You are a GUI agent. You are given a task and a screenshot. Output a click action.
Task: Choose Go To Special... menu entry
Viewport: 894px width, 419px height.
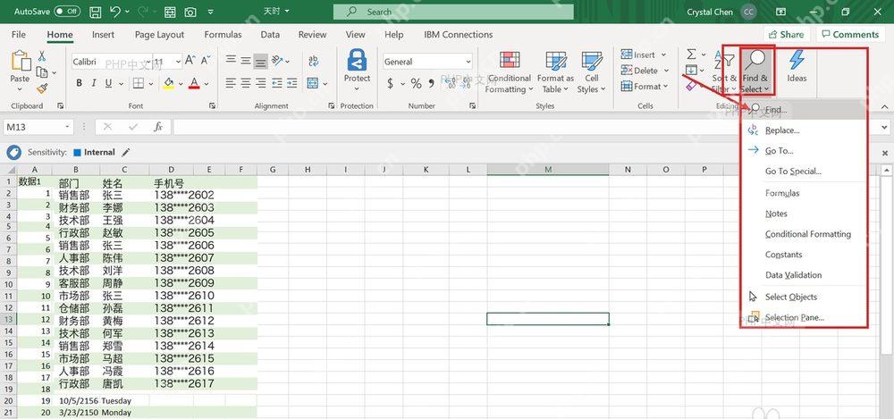[804, 171]
